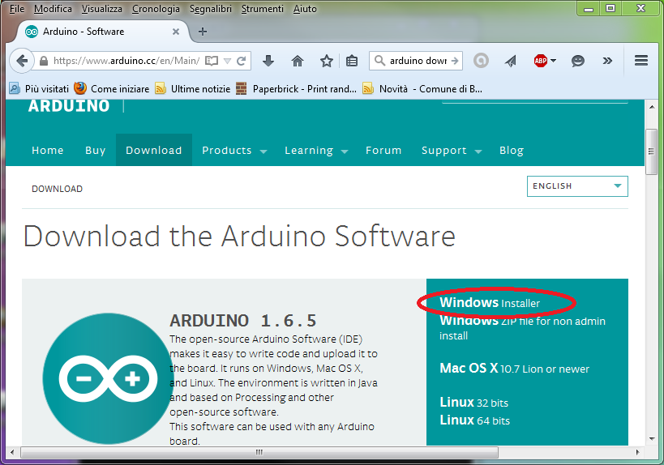Click the paper plane send icon
Screen dimensions: 664x465
511,61
